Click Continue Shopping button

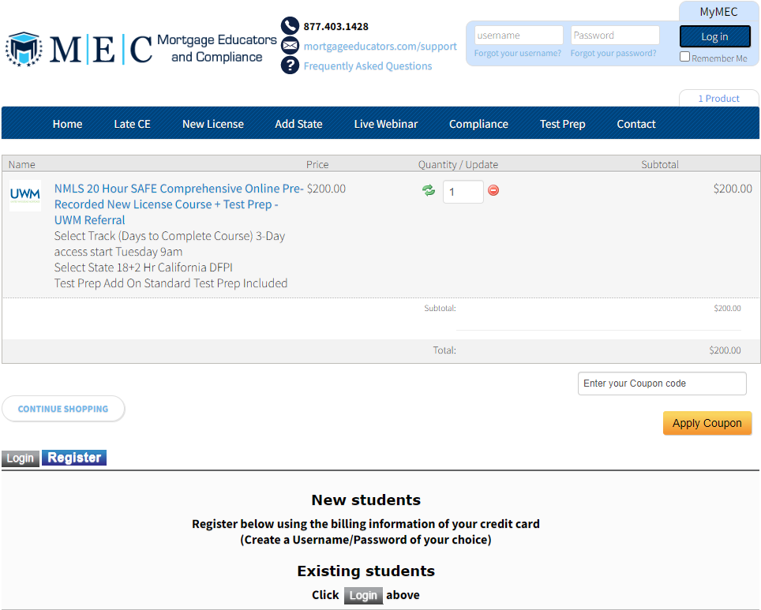[x=63, y=409]
